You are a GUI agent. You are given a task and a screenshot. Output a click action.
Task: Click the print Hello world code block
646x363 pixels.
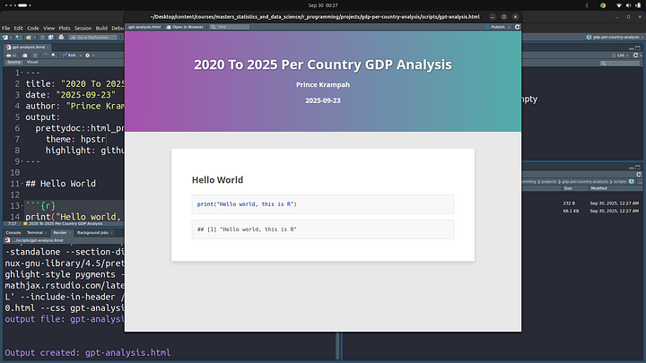click(x=323, y=204)
